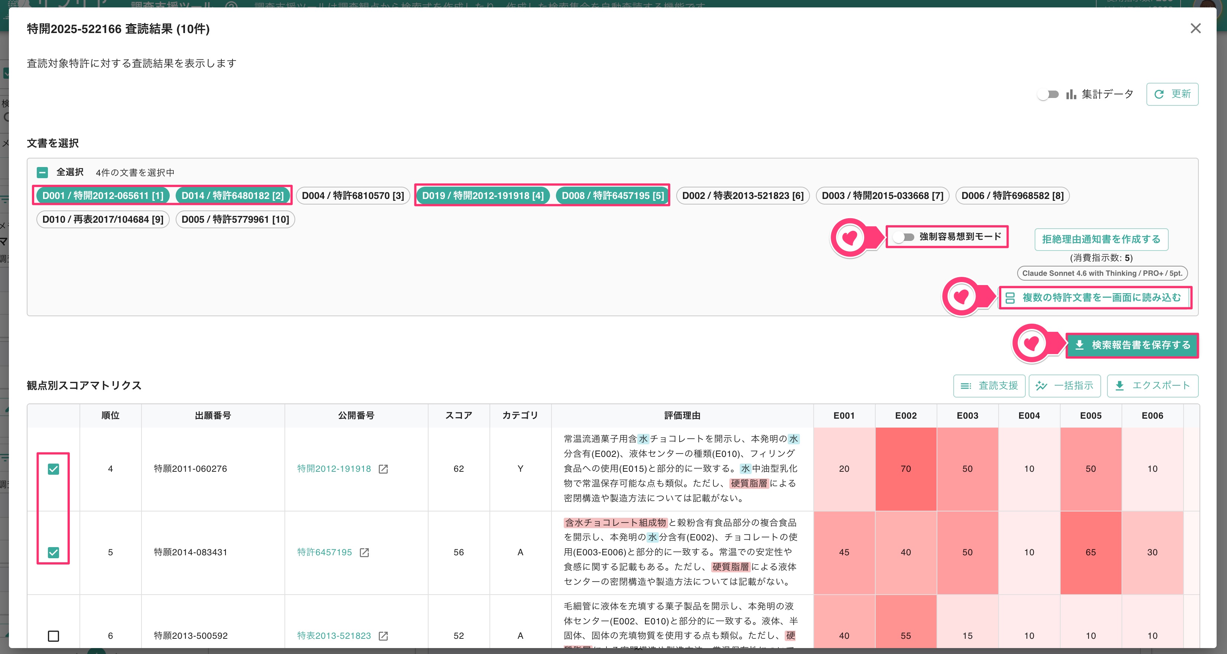Deselect document chip D001 / 特開2012-065611
Screen dimensions: 1227x654
click(103, 196)
